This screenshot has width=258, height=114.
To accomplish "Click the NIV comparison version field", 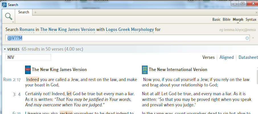I will tap(28, 57).
